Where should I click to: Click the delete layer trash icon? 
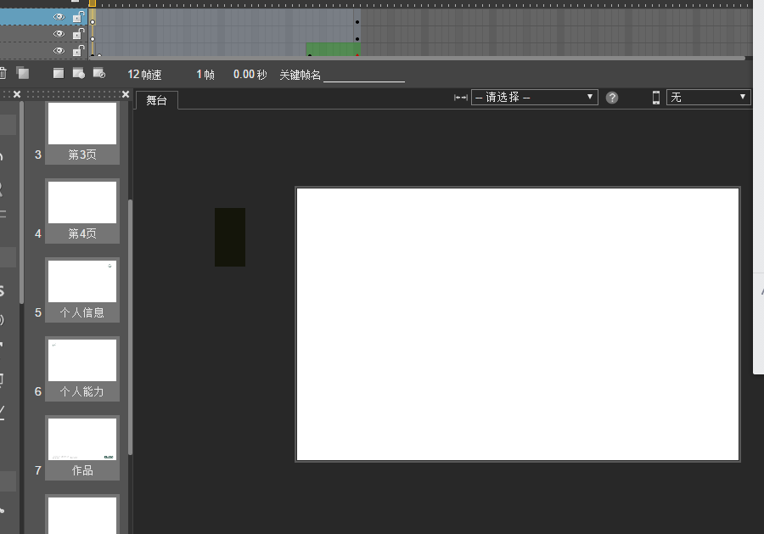coord(3,74)
